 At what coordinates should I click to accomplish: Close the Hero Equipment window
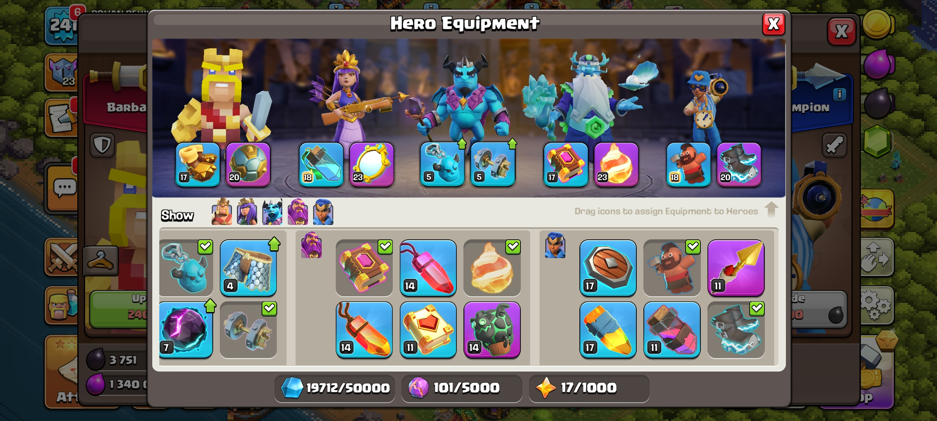774,24
